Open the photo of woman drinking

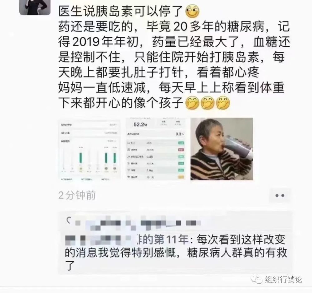[x=222, y=149]
